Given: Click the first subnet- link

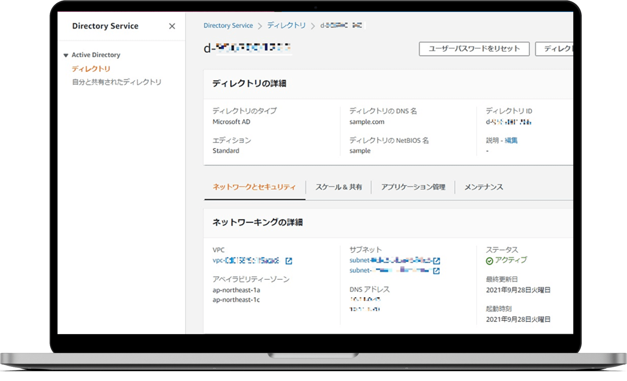Looking at the screenshot, I should tap(390, 260).
